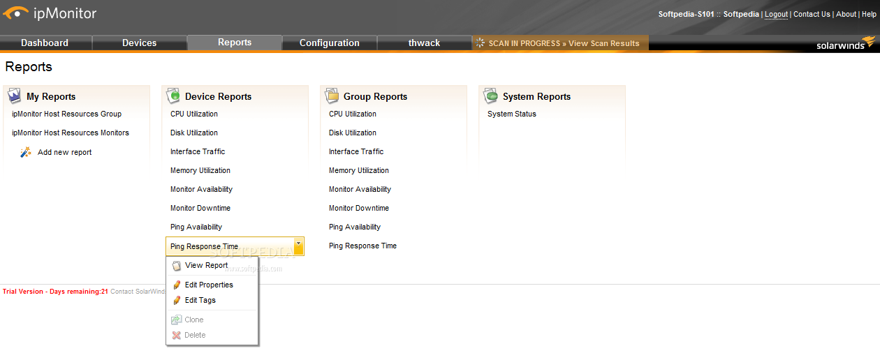Open ipMonitor Host Resources Monitors report

click(71, 133)
